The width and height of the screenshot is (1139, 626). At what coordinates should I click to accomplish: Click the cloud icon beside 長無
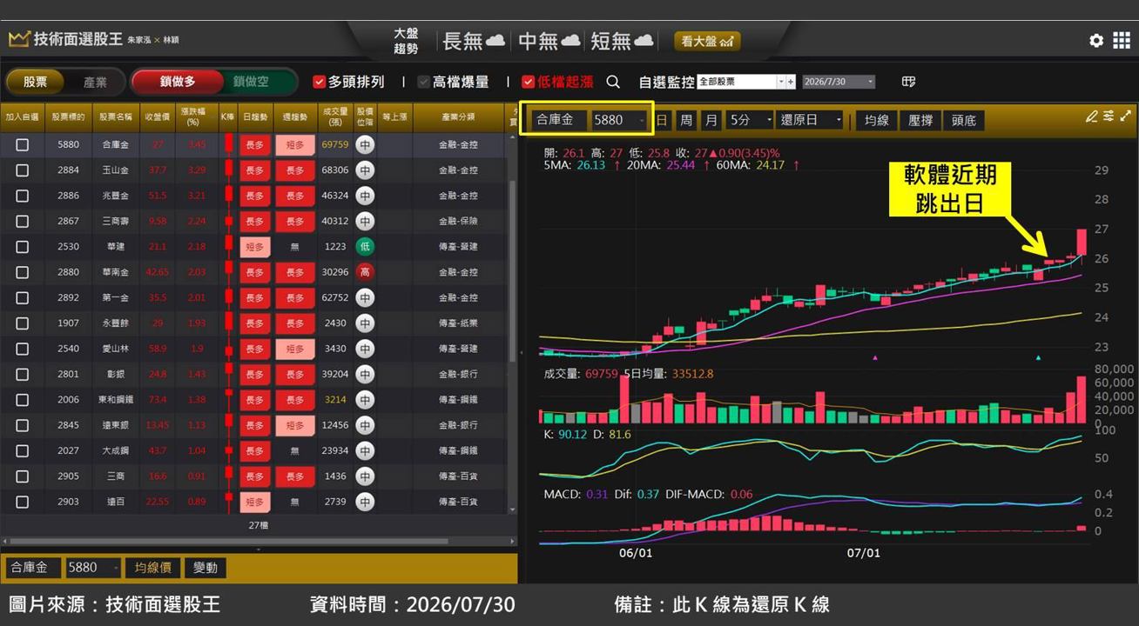pyautogui.click(x=495, y=41)
